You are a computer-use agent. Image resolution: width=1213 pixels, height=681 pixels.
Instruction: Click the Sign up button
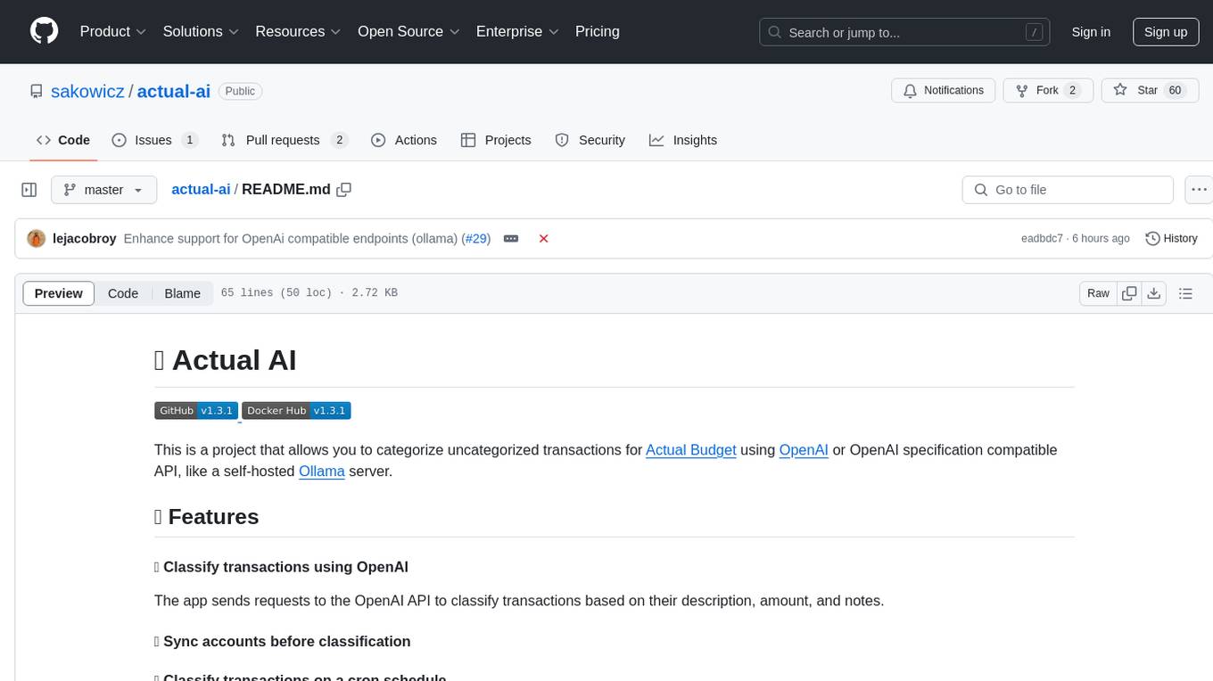[1166, 32]
